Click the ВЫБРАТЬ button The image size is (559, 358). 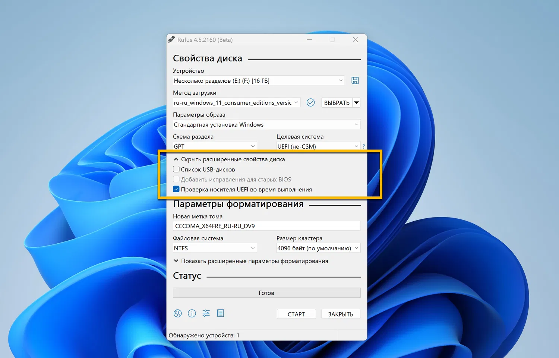(337, 102)
